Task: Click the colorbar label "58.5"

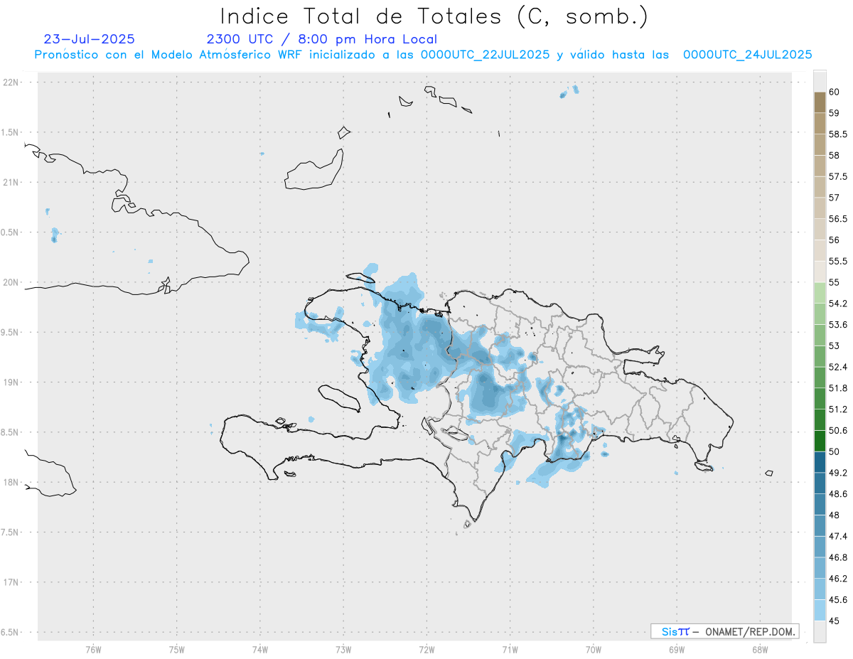Action: tap(837, 134)
